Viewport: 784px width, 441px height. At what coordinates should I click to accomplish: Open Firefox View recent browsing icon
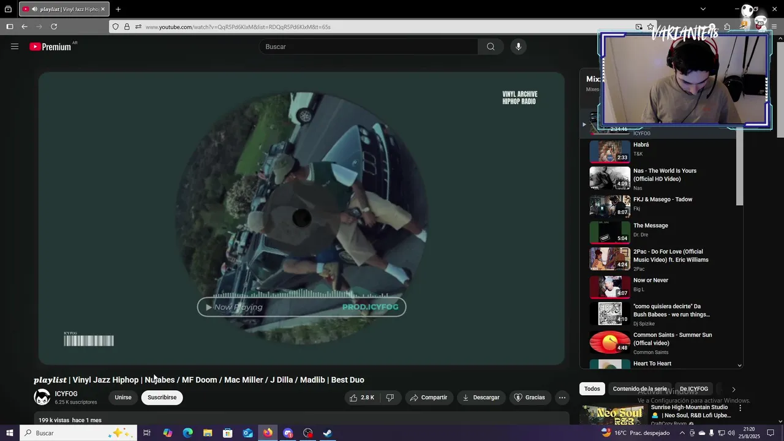click(8, 9)
